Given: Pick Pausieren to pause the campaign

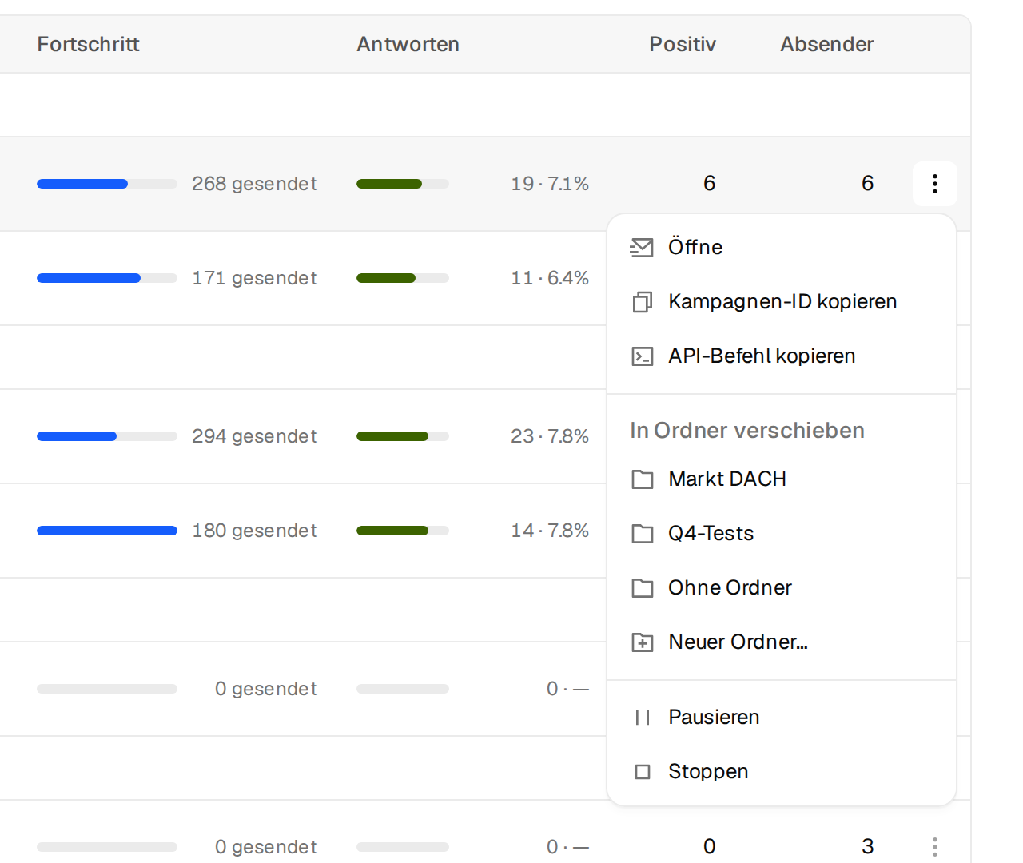Looking at the screenshot, I should click(782, 718).
